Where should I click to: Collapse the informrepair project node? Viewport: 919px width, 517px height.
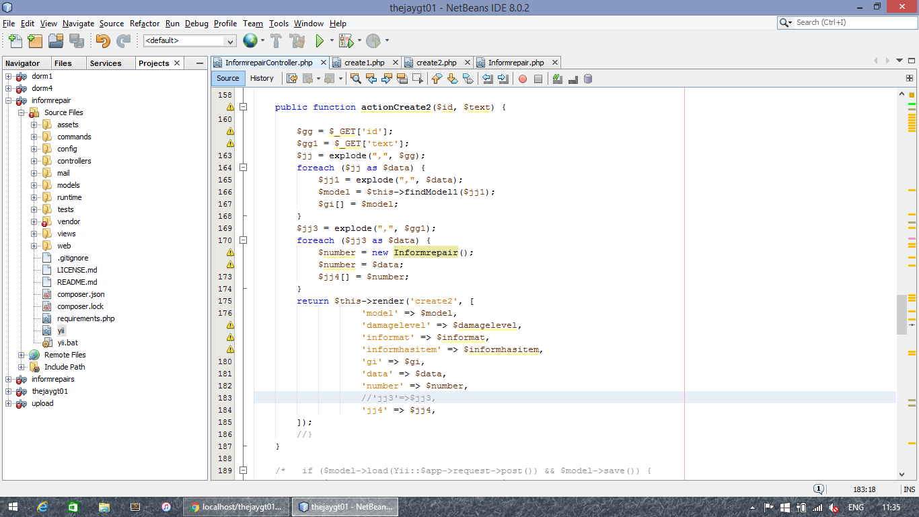point(9,100)
